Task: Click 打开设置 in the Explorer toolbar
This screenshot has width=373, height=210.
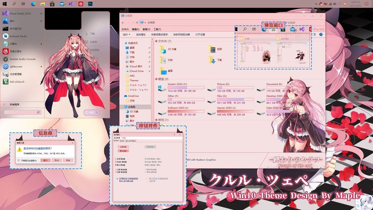Action: click(200, 34)
